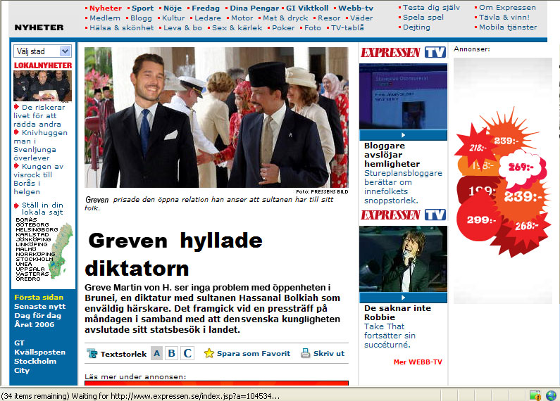This screenshot has width=560, height=401.
Task: Select UPPSALA in the city list
Action: (x=30, y=269)
